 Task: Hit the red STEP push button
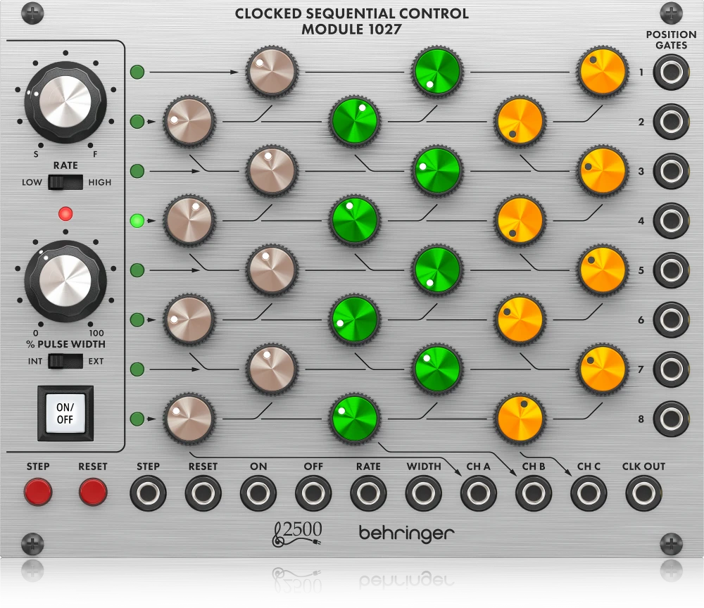coord(38,492)
